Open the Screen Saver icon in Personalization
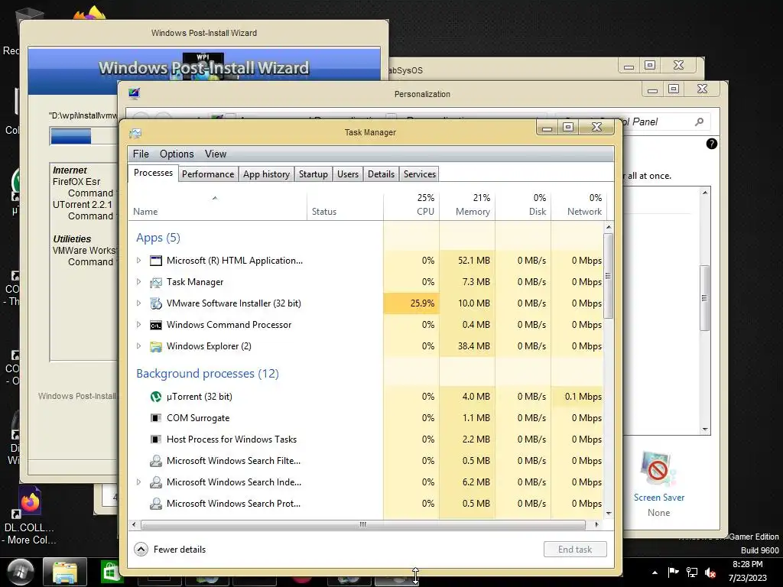Image resolution: width=783 pixels, height=587 pixels. (x=658, y=469)
